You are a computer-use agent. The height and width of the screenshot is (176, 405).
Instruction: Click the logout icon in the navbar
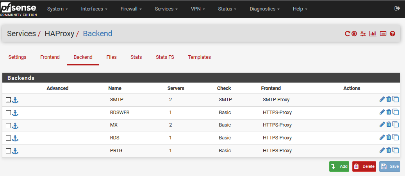397,9
